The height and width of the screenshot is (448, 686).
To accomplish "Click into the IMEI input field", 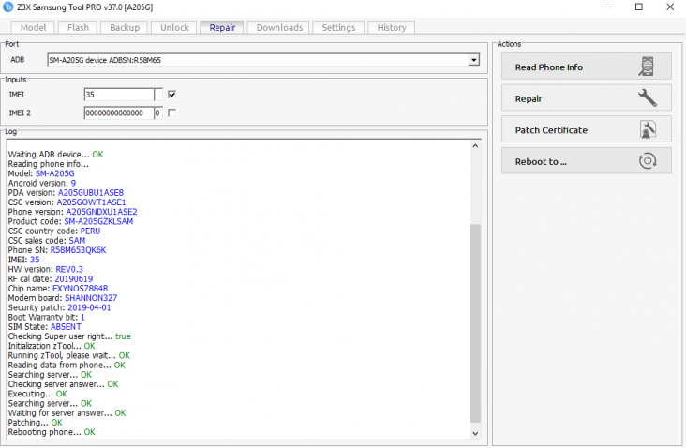I will pyautogui.click(x=119, y=95).
